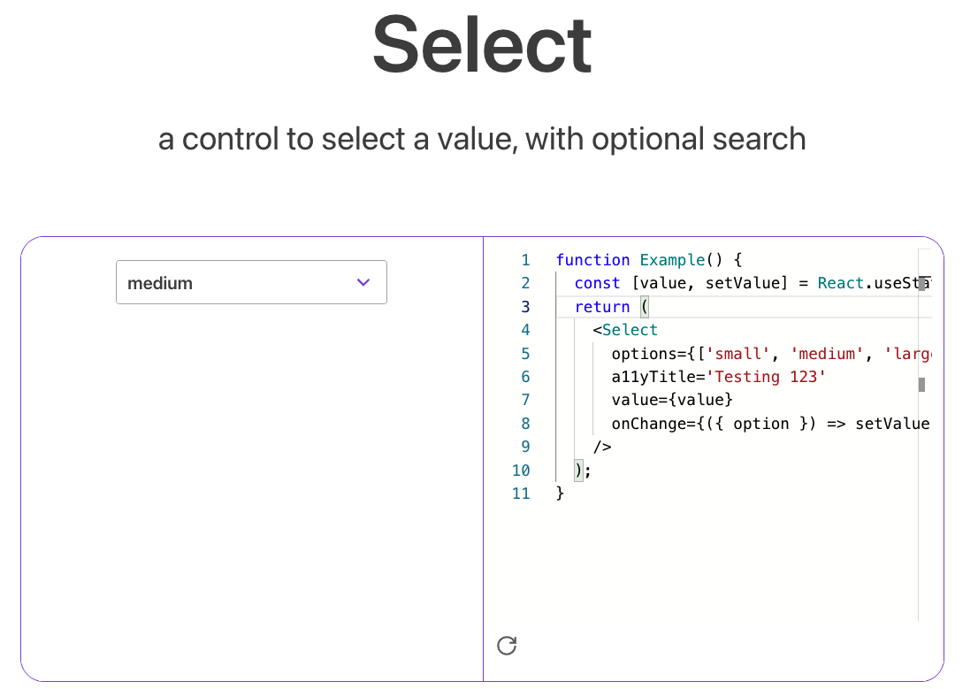Click the teal 'Select' component name on line 4

(x=630, y=329)
